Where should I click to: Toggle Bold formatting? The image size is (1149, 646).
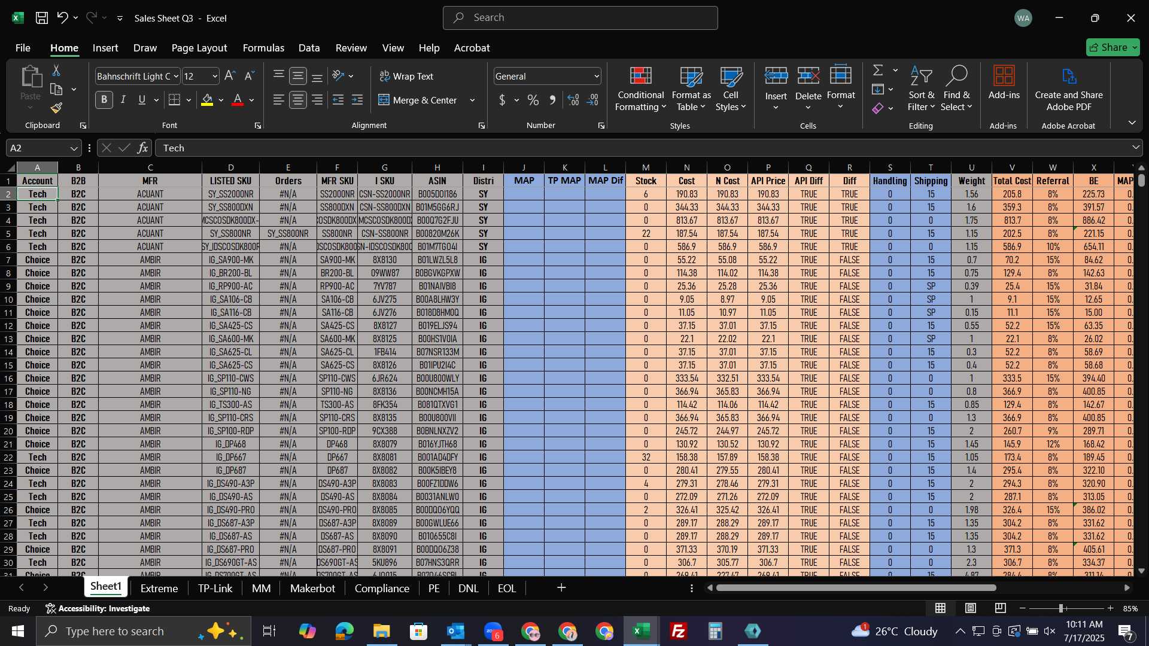(104, 100)
